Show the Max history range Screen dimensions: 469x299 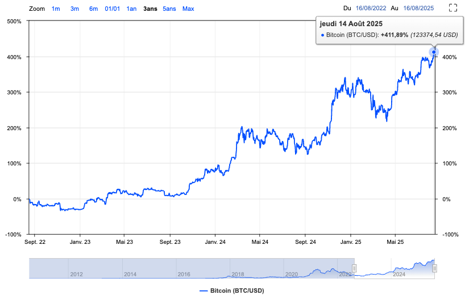188,9
